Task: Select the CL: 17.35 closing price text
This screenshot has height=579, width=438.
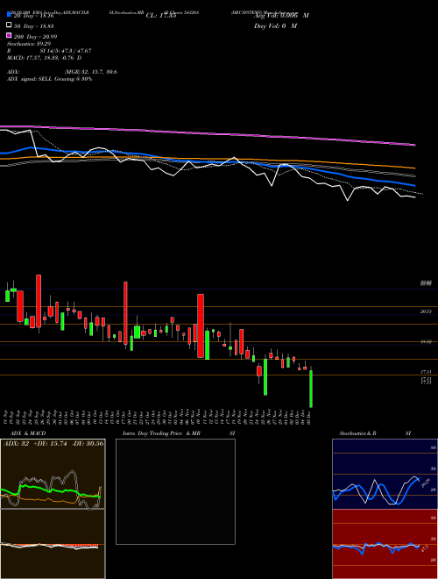Action: pos(161,16)
